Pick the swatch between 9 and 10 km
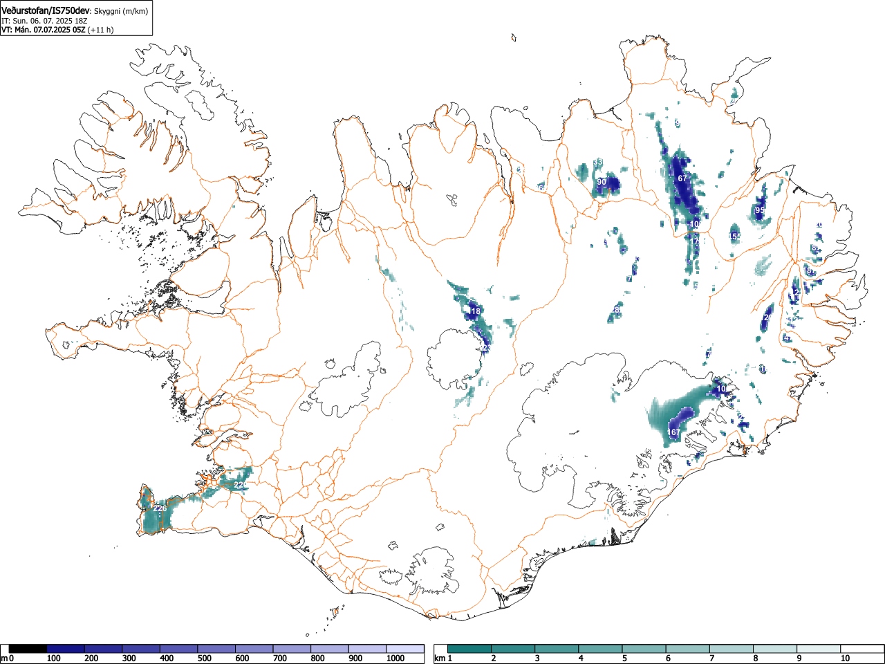This screenshot has width=885, height=664. [819, 649]
